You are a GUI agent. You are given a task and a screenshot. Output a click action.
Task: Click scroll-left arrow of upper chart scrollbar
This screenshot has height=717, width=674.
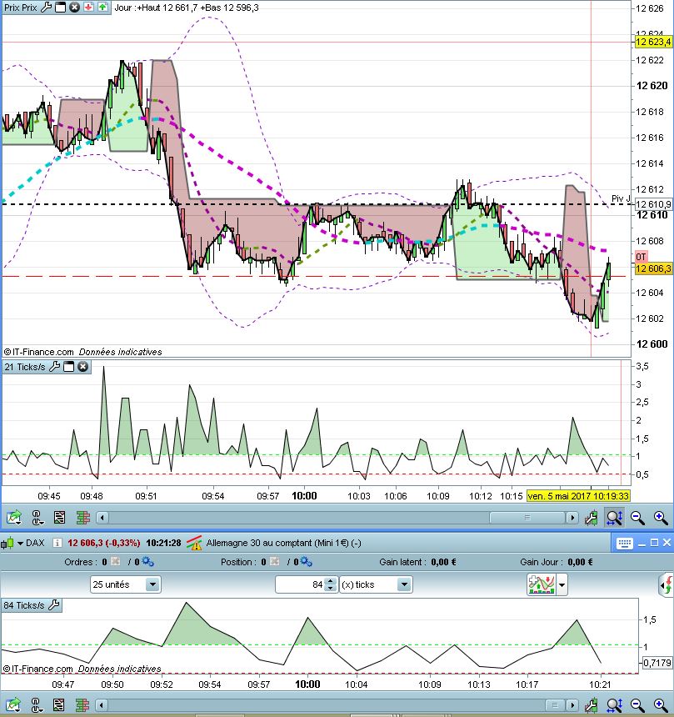(x=102, y=518)
